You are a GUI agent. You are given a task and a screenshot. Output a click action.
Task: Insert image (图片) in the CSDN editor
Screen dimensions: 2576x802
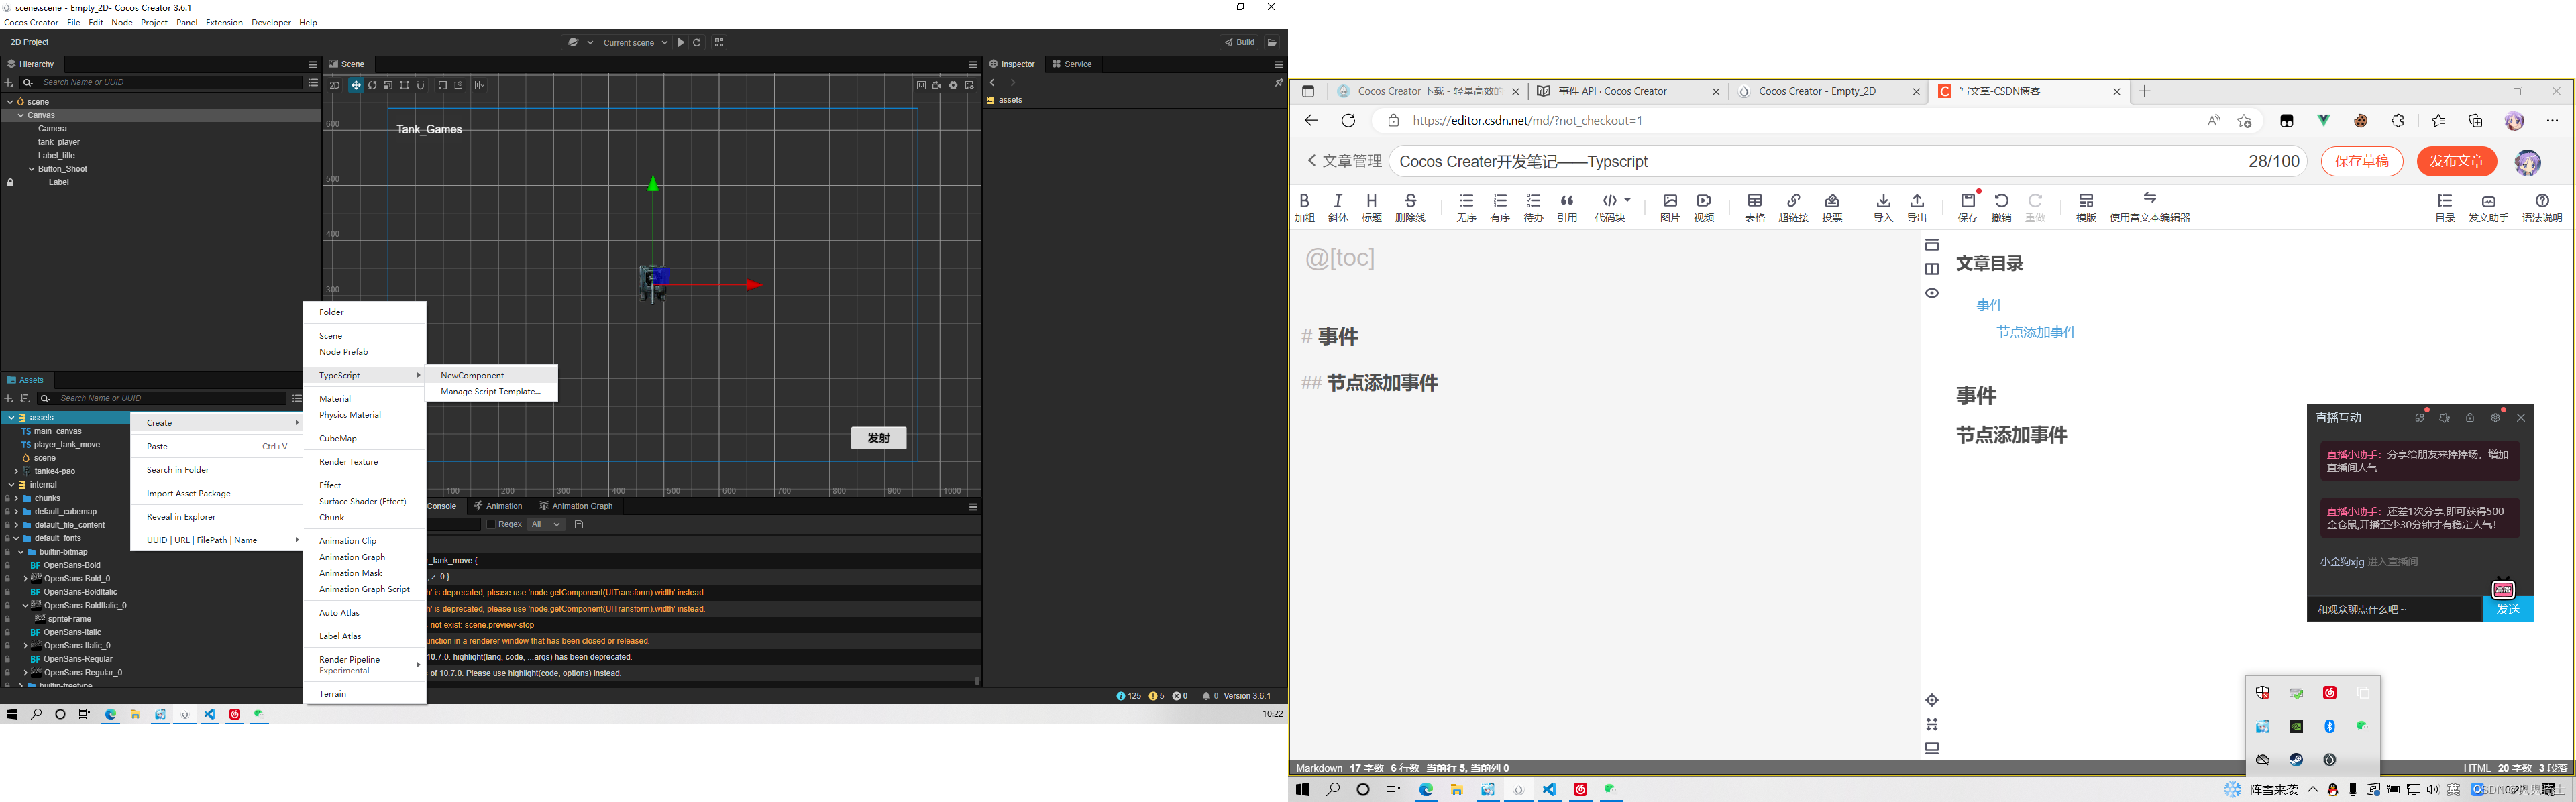[1670, 207]
